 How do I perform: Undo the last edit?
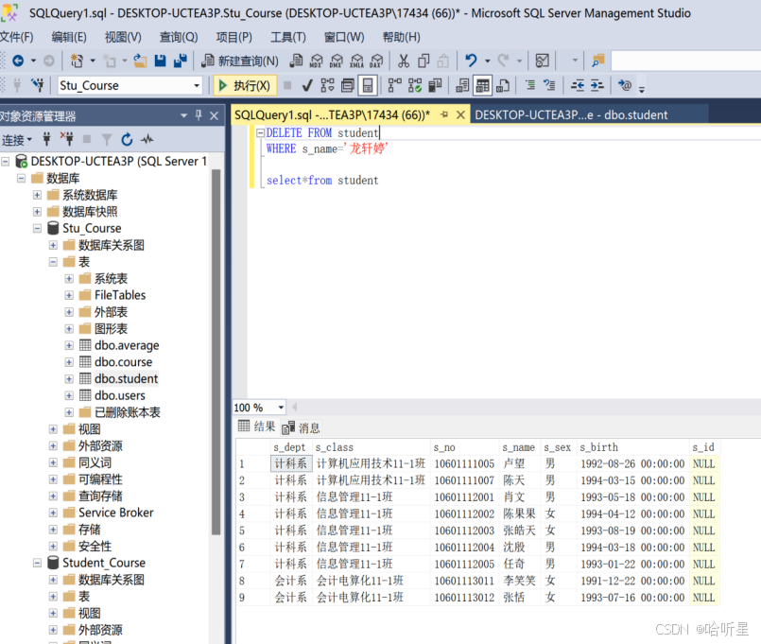pyautogui.click(x=470, y=61)
